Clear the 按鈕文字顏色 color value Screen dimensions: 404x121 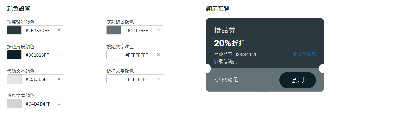click(158, 55)
